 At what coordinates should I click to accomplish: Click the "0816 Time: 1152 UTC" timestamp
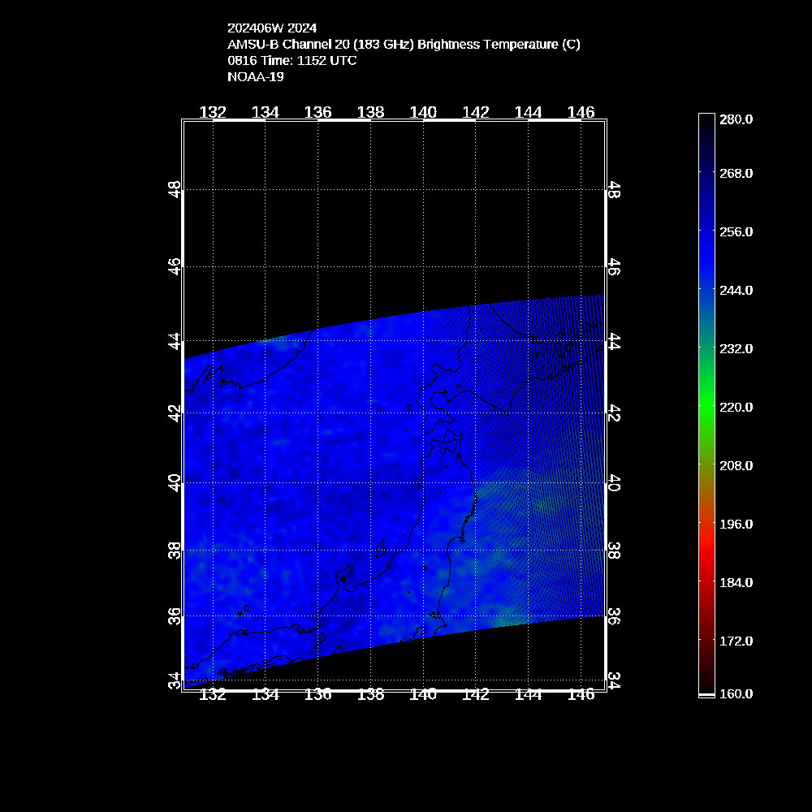pos(292,60)
